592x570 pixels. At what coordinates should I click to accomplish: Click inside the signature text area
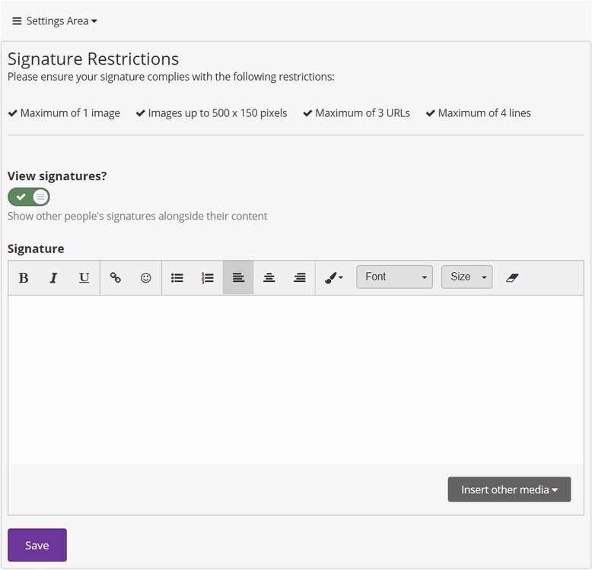pyautogui.click(x=295, y=380)
